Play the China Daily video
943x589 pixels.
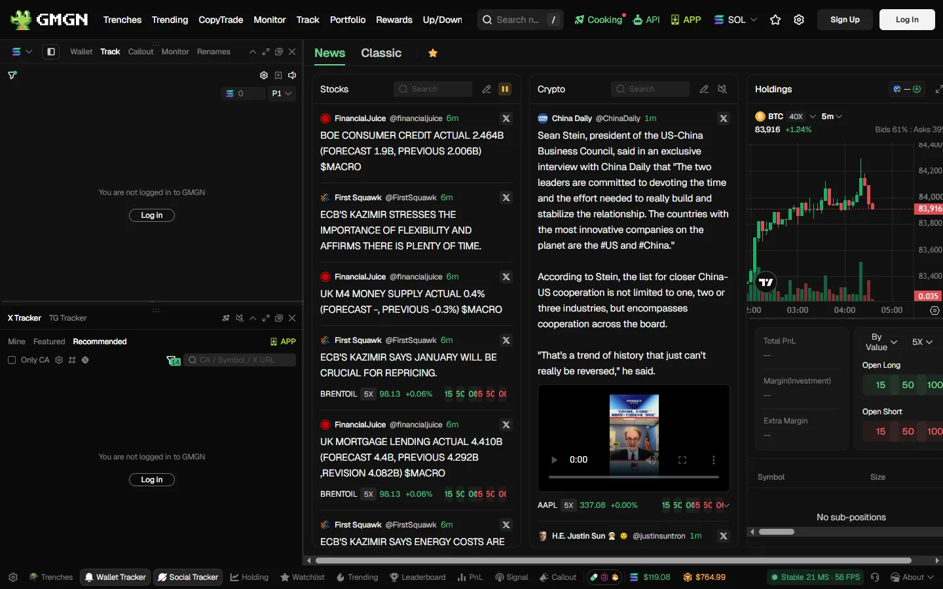pyautogui.click(x=555, y=459)
